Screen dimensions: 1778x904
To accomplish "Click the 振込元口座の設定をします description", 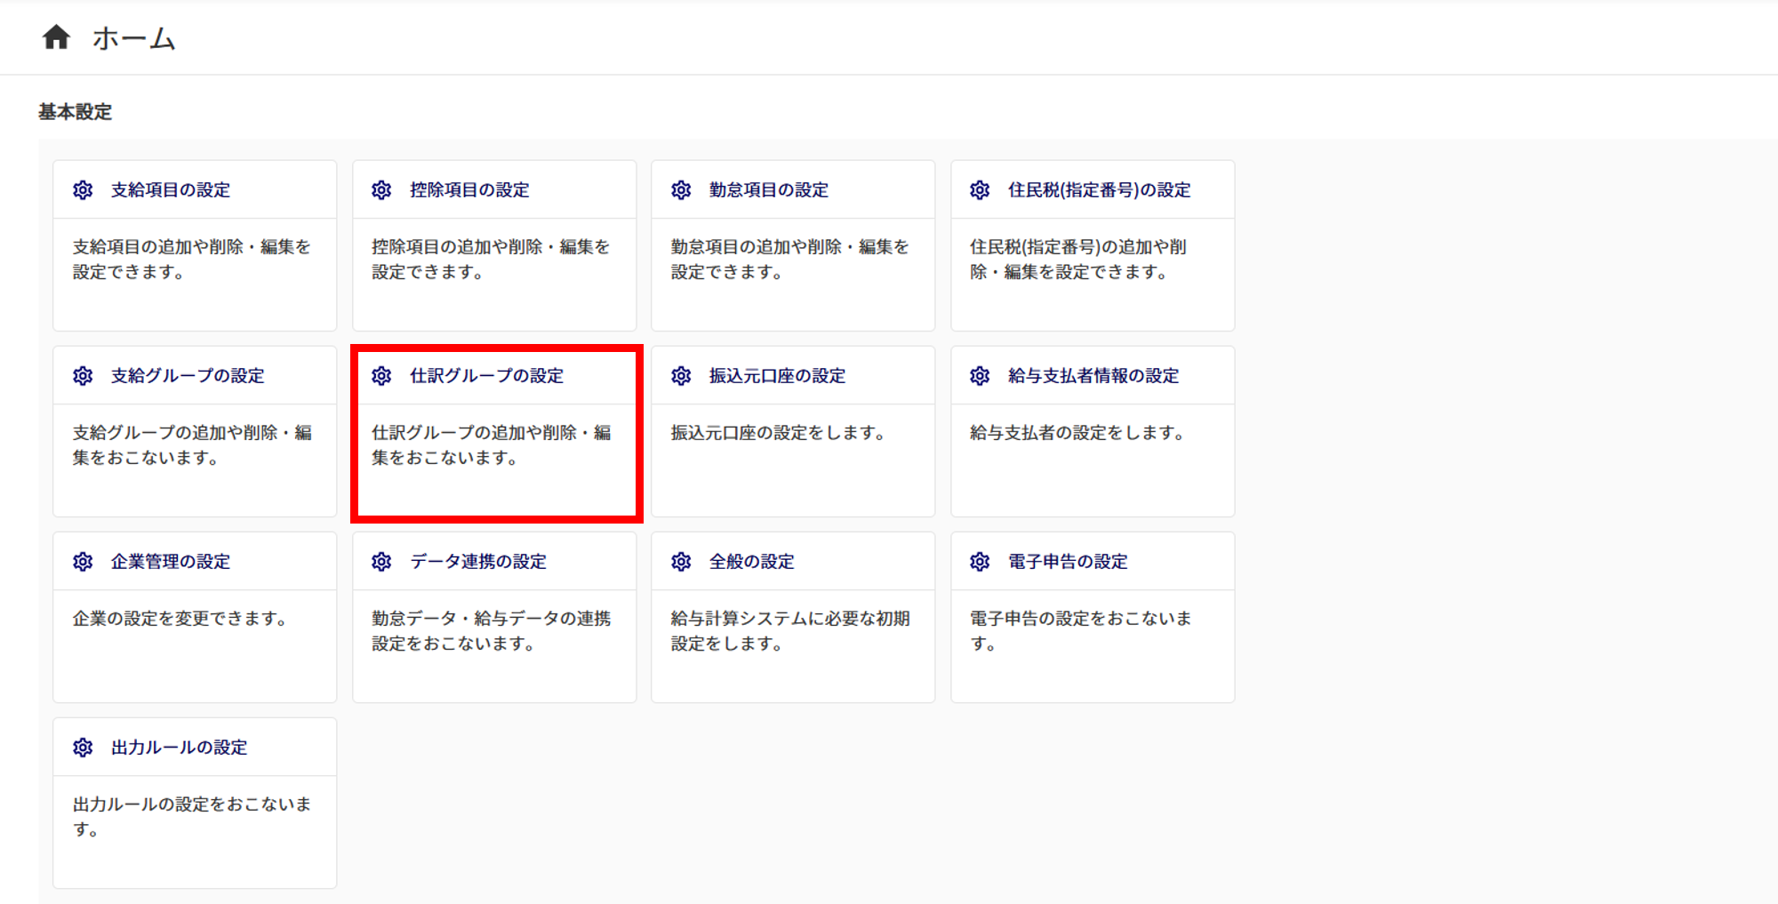I will click(x=777, y=433).
